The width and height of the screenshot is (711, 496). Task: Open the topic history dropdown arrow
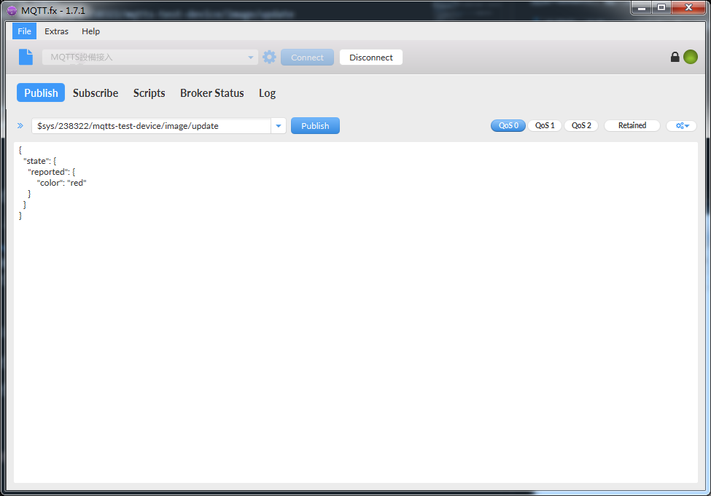(279, 126)
